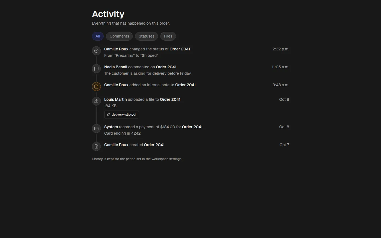The width and height of the screenshot is (381, 238).
Task: Click "From “Preparing” to “Shipped”" detail
Action: [131, 55]
